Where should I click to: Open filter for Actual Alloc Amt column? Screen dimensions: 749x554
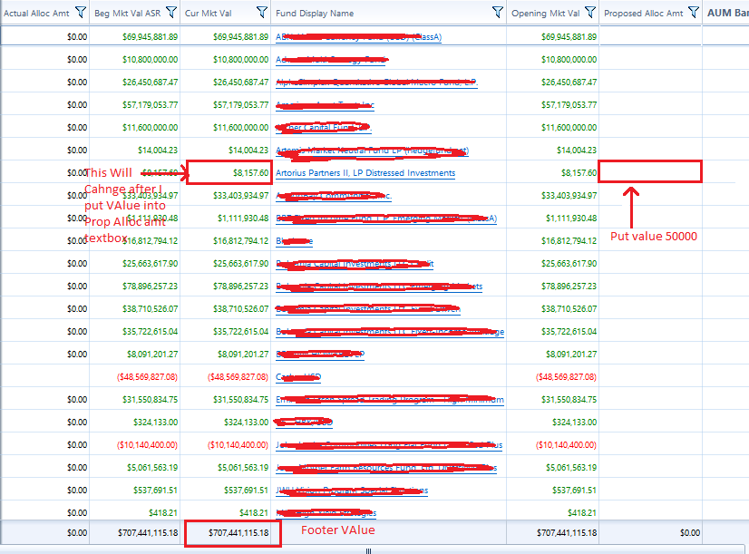(81, 13)
